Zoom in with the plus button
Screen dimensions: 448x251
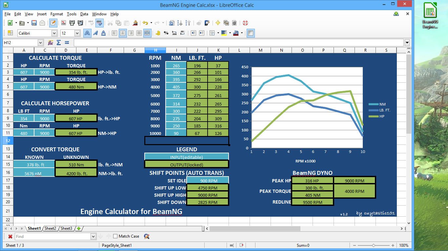pyautogui.click(x=394, y=245)
